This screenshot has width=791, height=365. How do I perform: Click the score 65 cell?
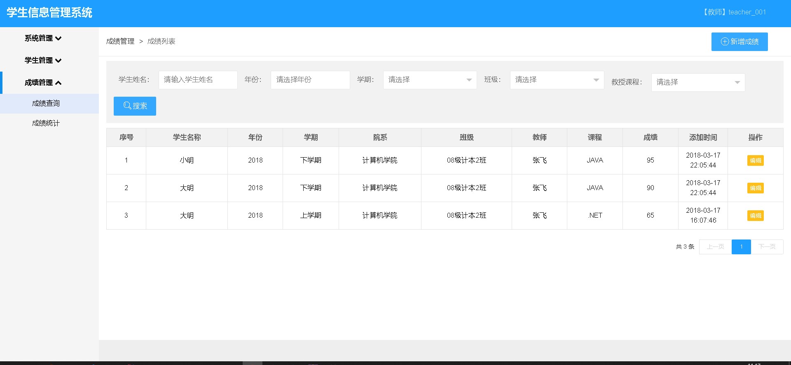pyautogui.click(x=650, y=216)
